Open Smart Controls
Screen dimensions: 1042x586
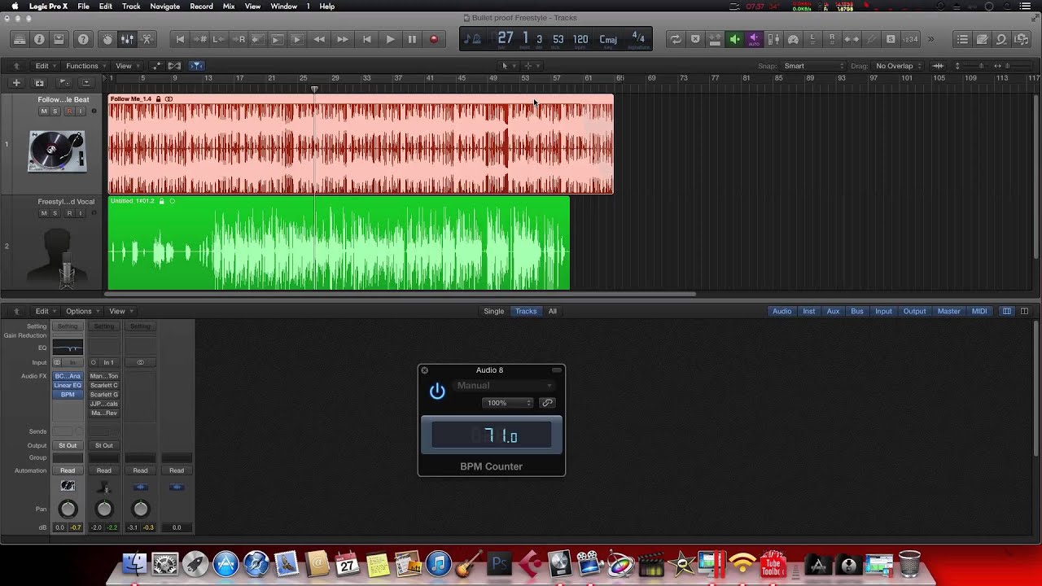107,39
